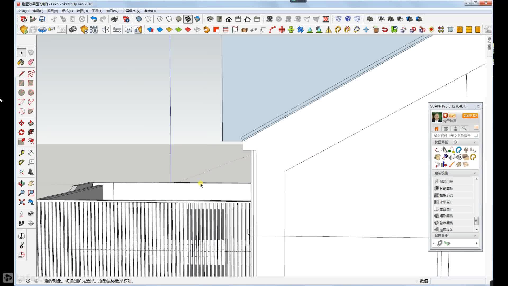Viewport: 508px width, 286px height.
Task: Open the SUAPP list-menu icon
Action: [476, 128]
